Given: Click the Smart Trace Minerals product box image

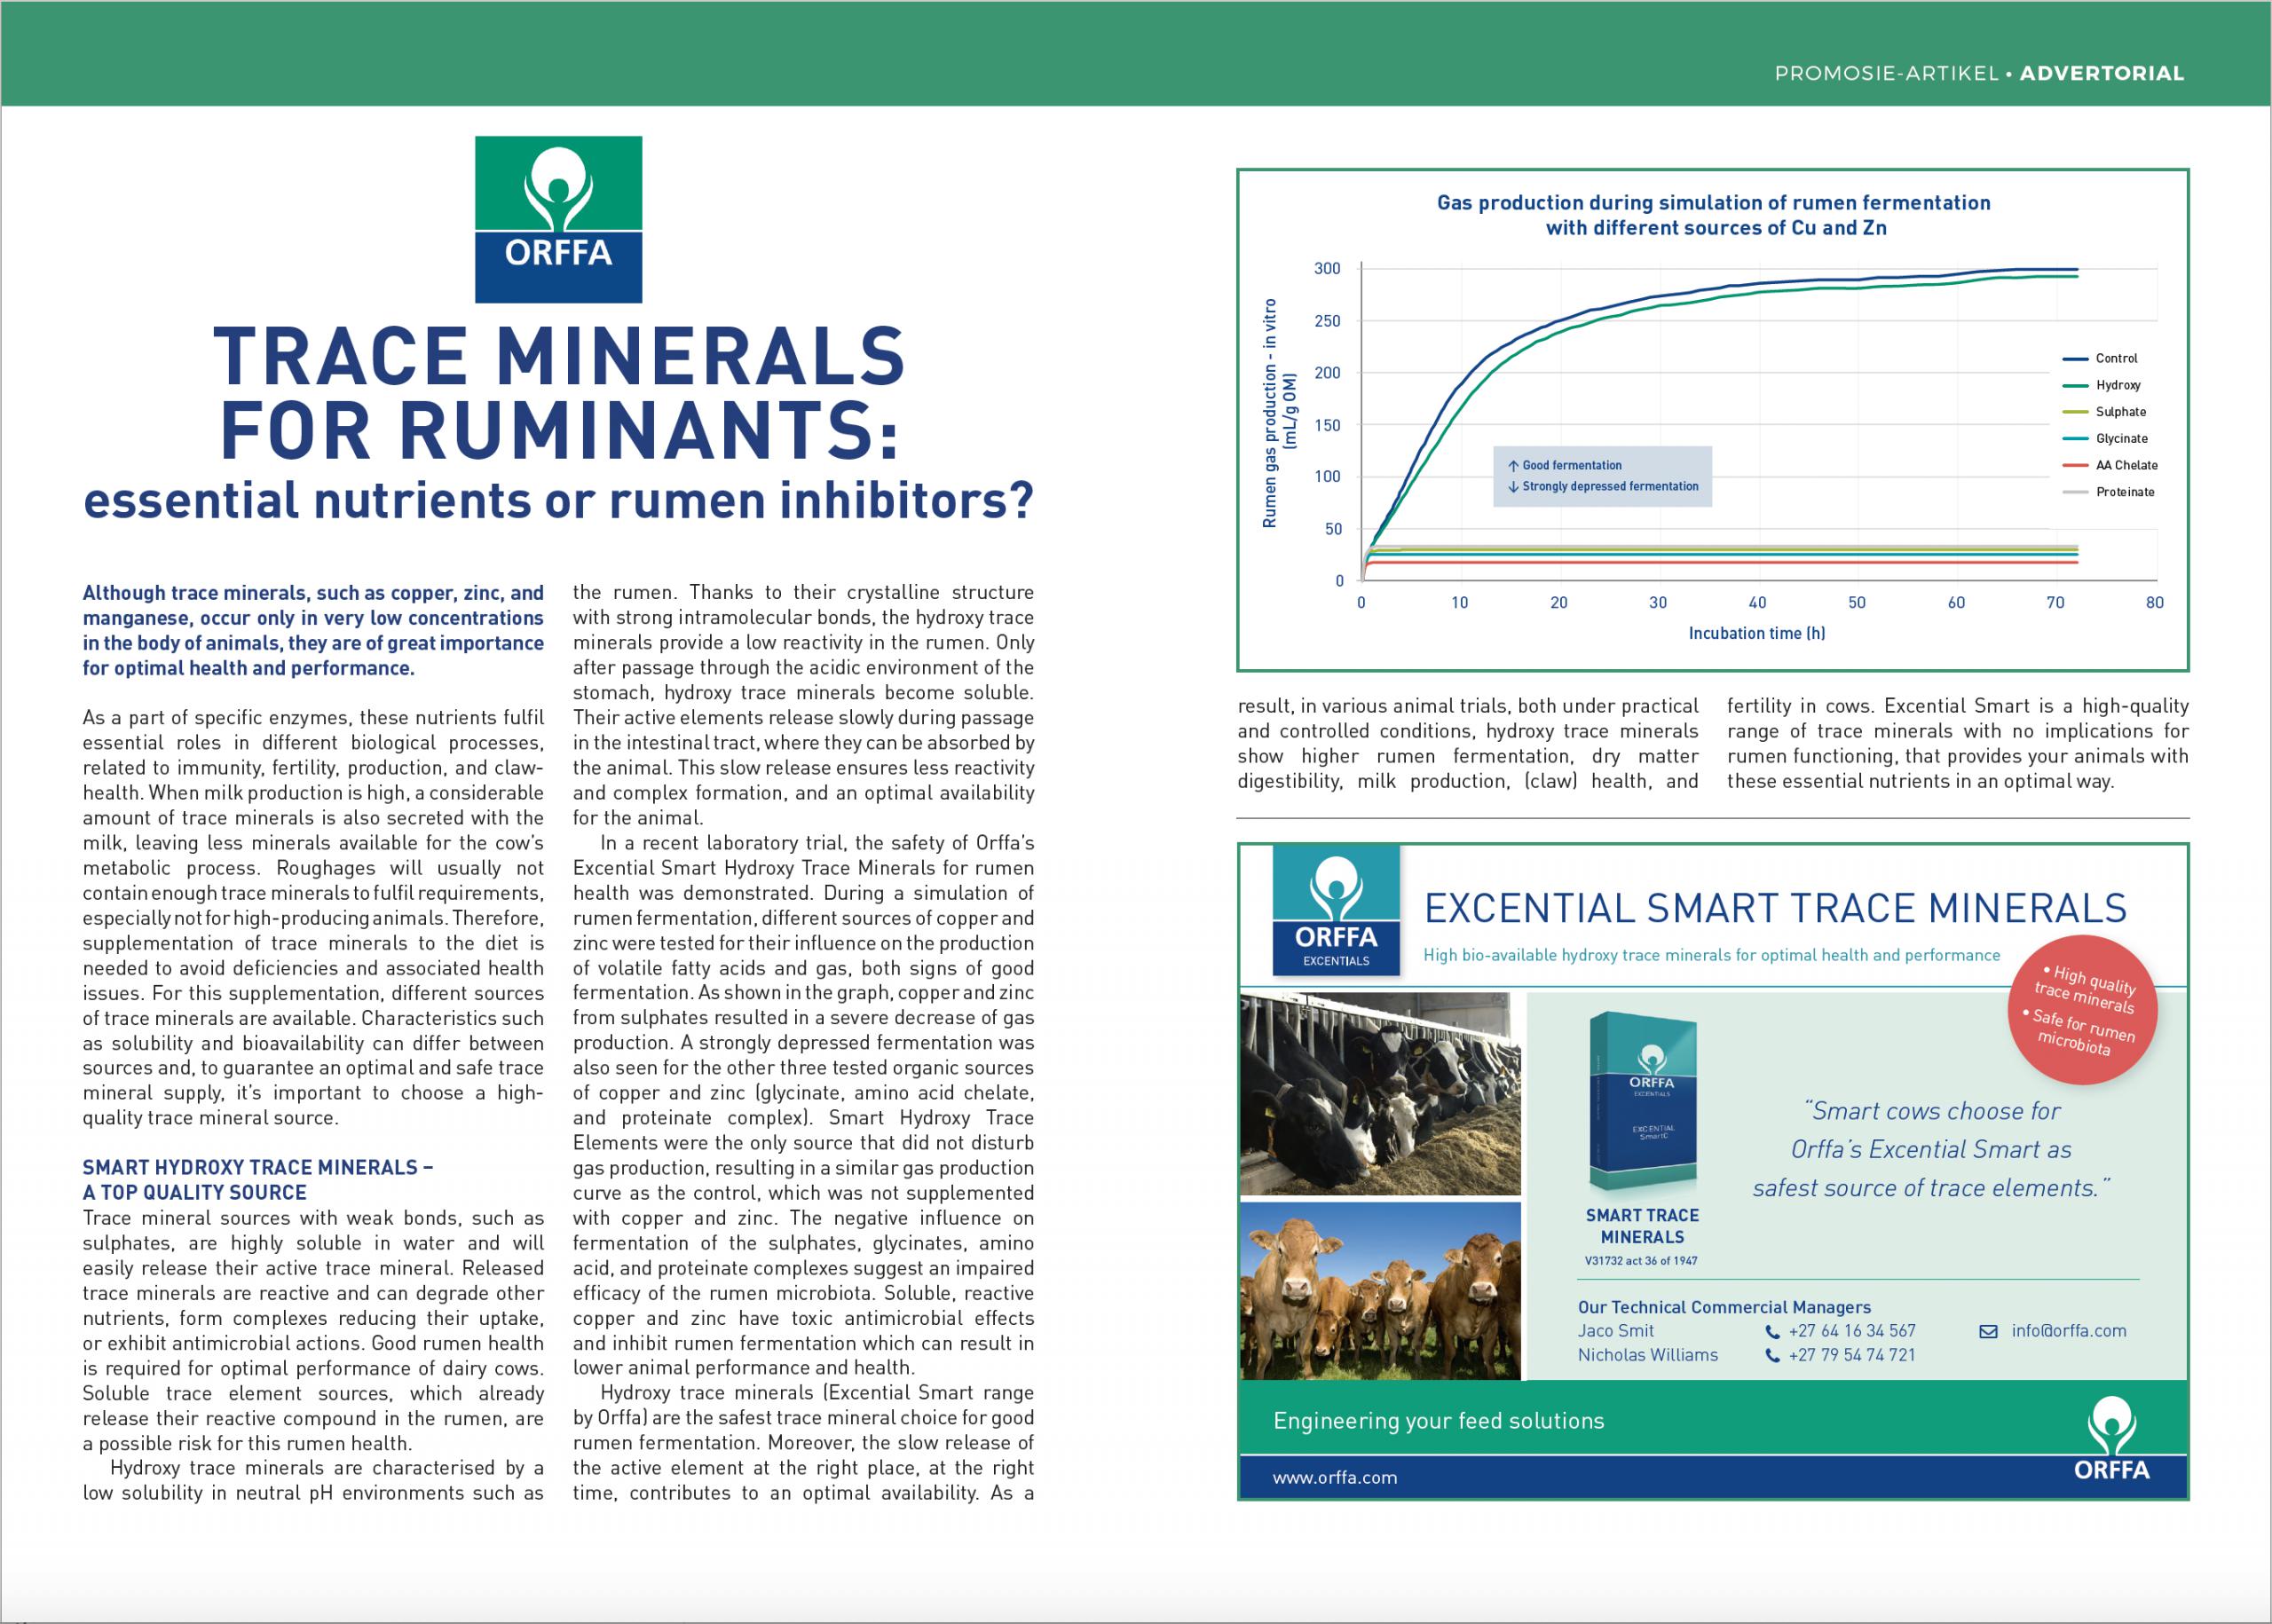Looking at the screenshot, I should coord(1642,1103).
